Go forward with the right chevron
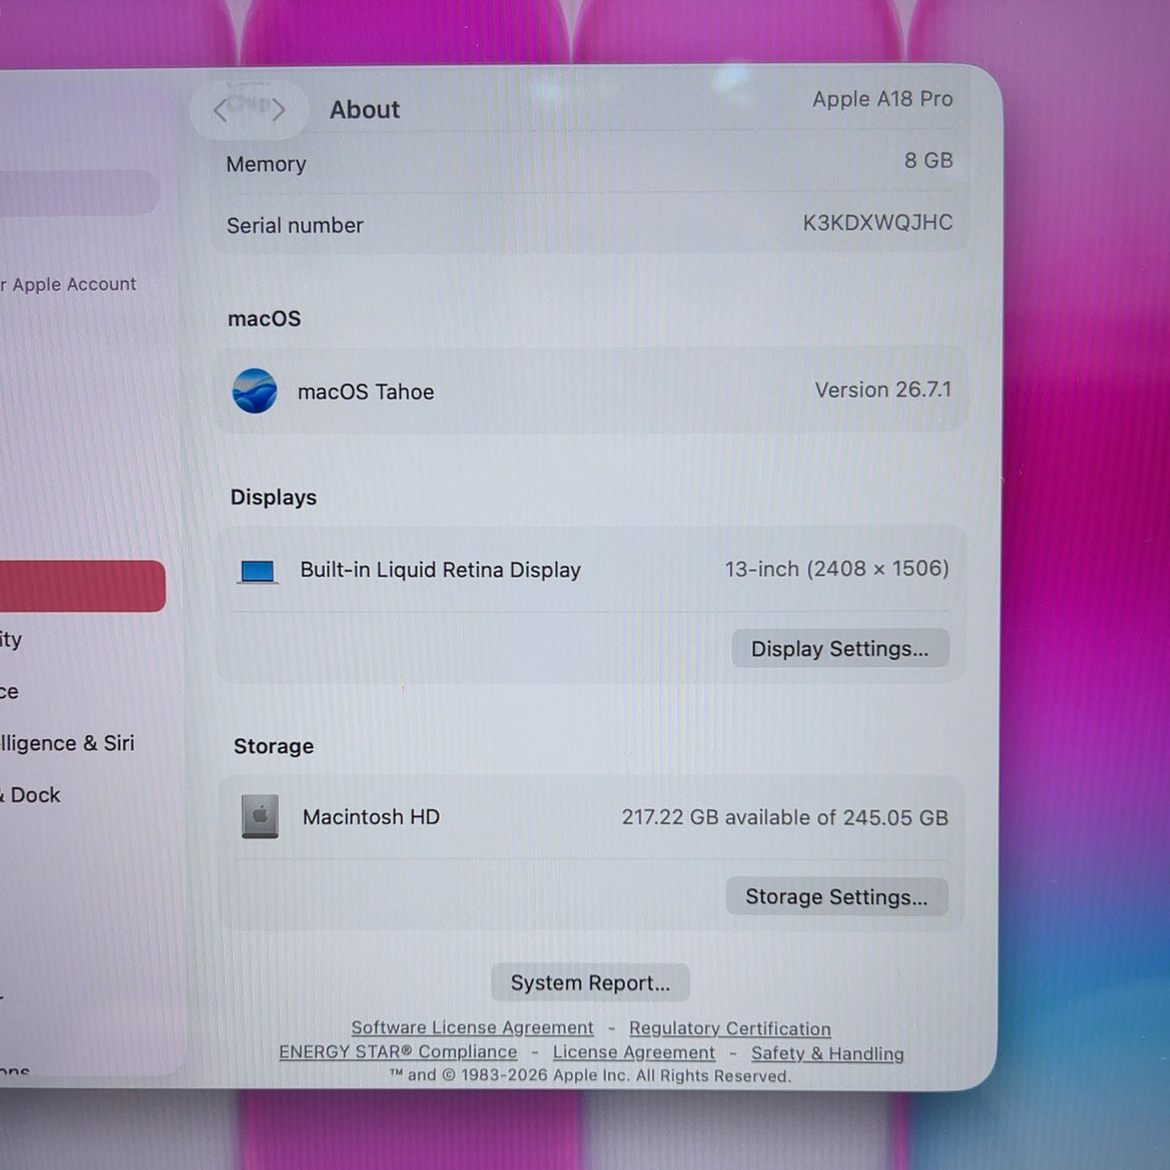Image resolution: width=1170 pixels, height=1170 pixels. tap(278, 110)
